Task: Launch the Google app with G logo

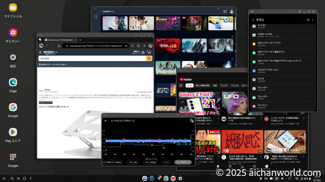Action: coord(13,107)
